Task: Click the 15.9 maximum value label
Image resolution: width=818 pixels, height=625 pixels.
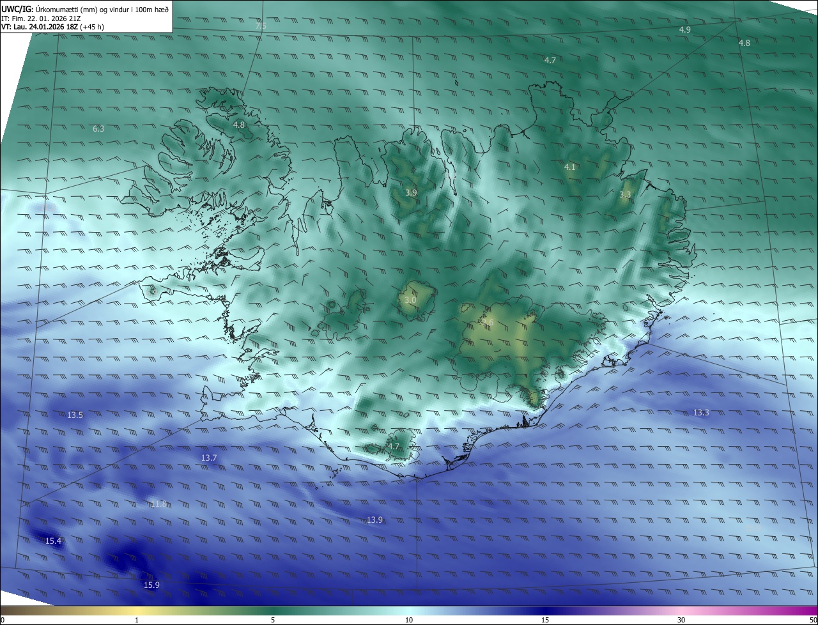Action: (x=151, y=585)
